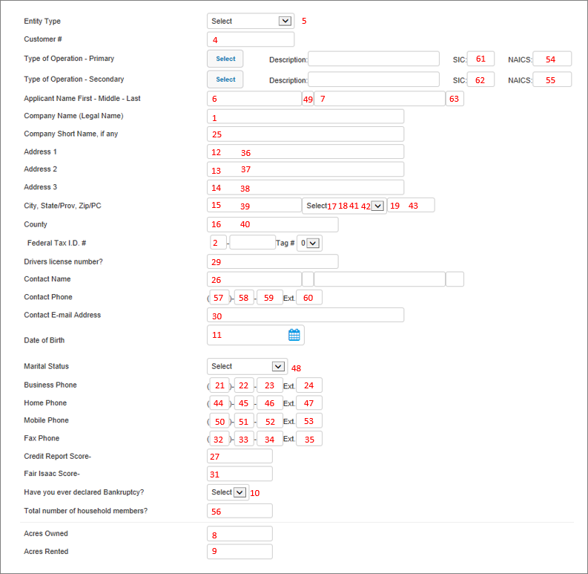Click the City input field
The image size is (588, 574).
254,206
